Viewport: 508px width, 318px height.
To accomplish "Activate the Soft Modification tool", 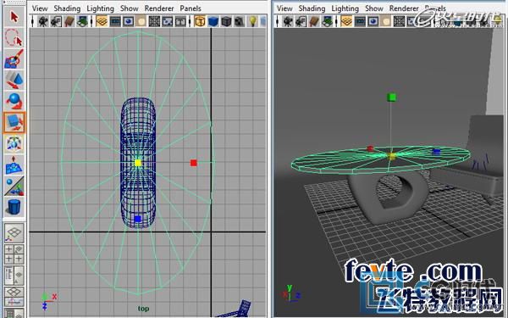I will pos(14,165).
